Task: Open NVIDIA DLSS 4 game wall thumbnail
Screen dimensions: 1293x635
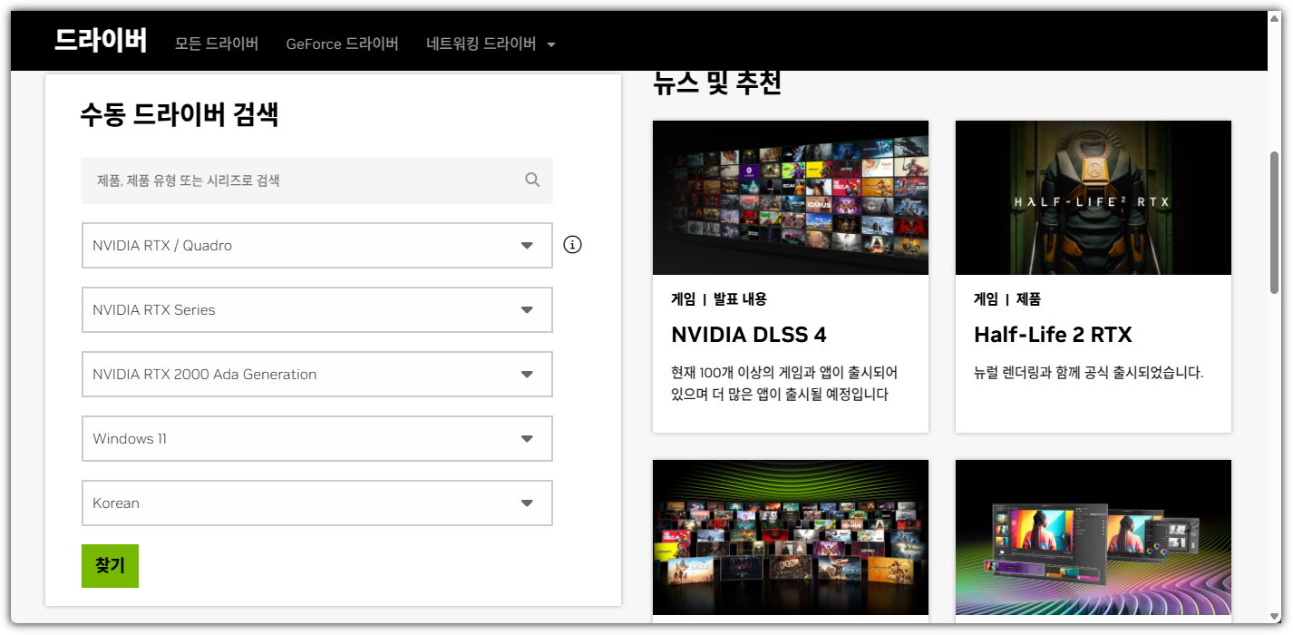Action: [x=791, y=198]
